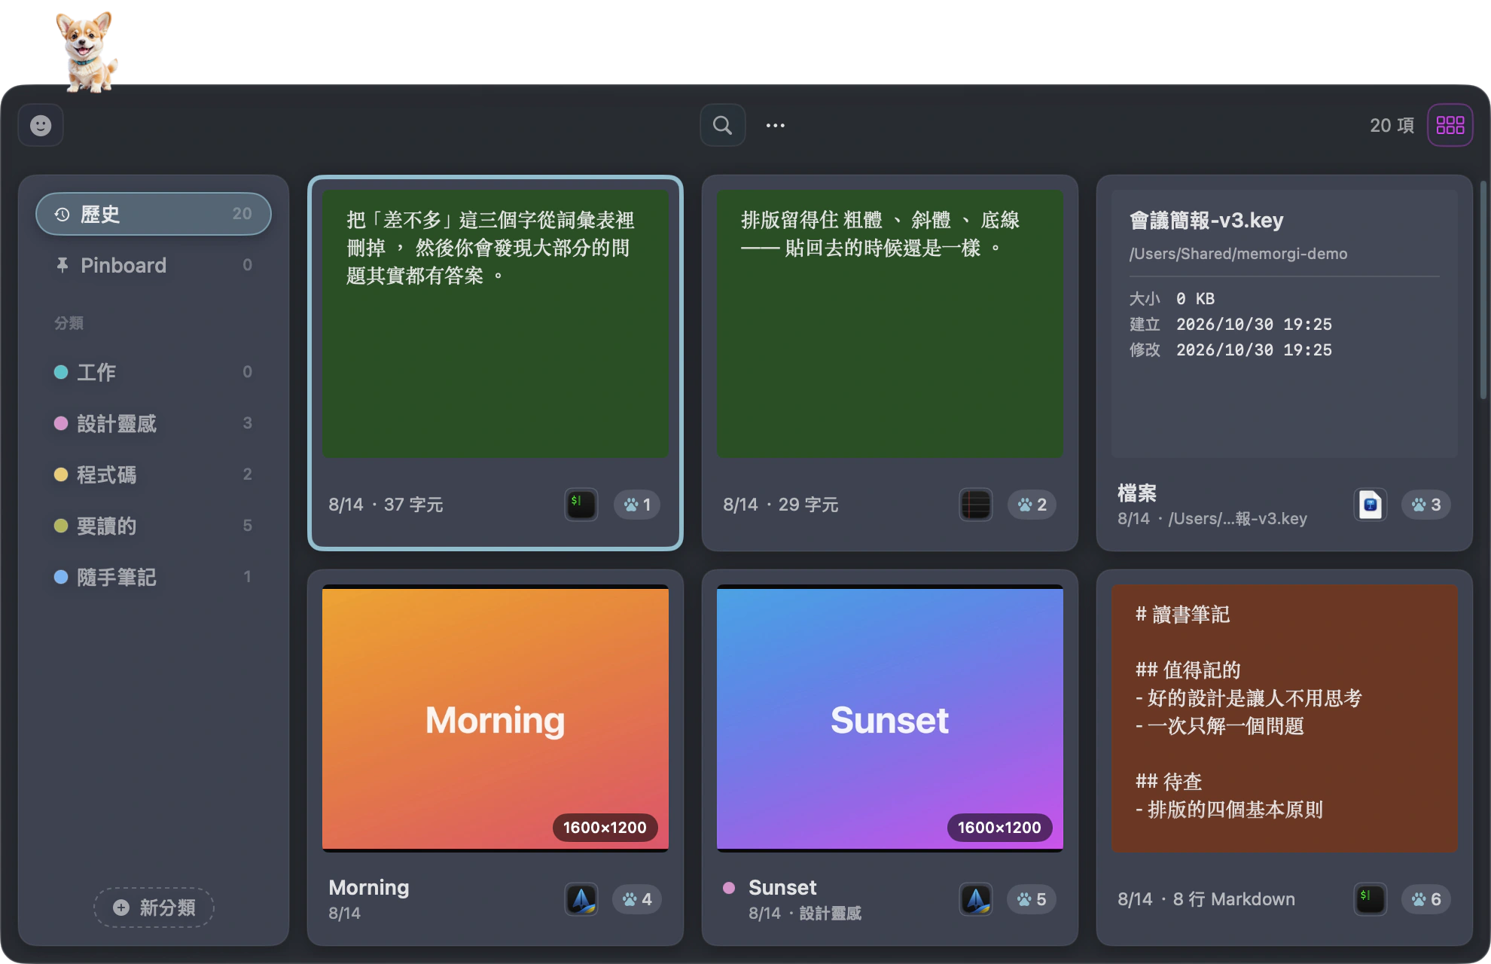
Task: Click the pin icon beside Pinboard
Action: (63, 265)
